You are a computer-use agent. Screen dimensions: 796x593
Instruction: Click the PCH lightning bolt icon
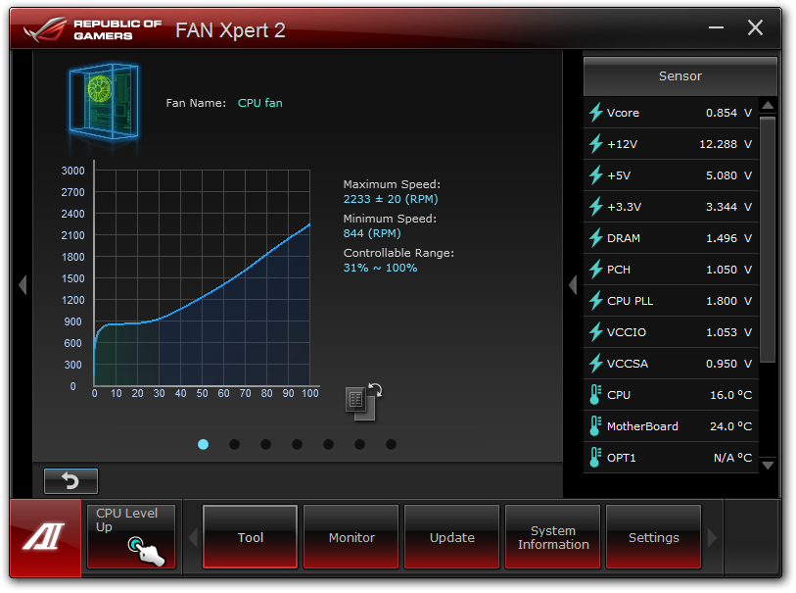coord(596,270)
